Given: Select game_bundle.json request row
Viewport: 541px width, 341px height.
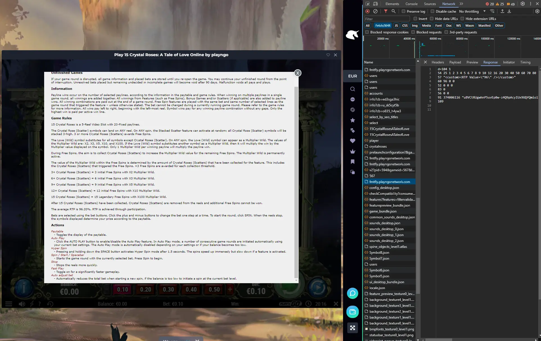Looking at the screenshot, I should tap(389, 211).
